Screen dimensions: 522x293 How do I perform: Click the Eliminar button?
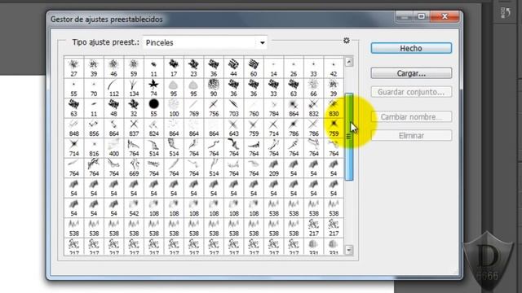click(x=411, y=136)
